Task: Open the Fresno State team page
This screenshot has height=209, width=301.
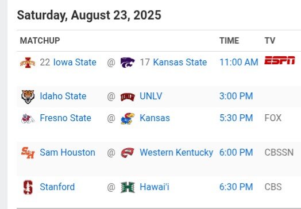Action: tap(65, 118)
